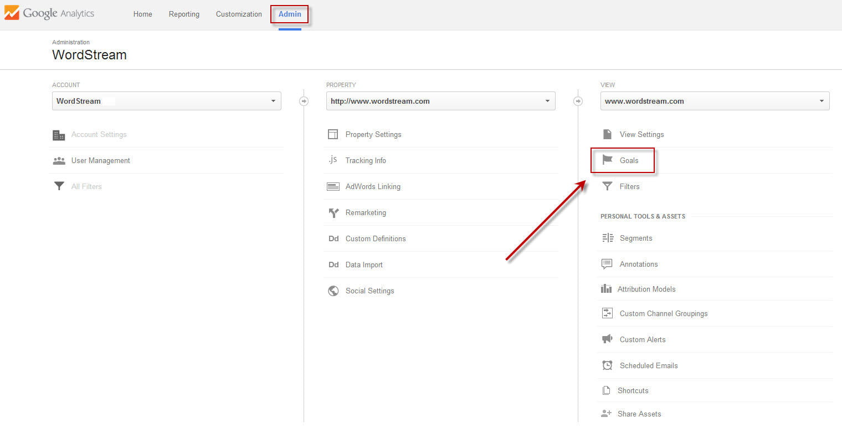Click the Social Settings globe icon
Image resolution: width=842 pixels, height=432 pixels.
333,291
